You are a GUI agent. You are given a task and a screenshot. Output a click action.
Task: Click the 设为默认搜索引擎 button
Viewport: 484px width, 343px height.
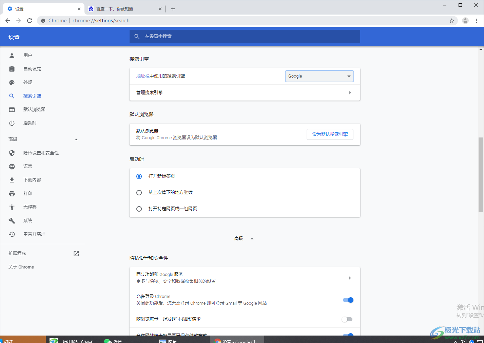pyautogui.click(x=330, y=134)
